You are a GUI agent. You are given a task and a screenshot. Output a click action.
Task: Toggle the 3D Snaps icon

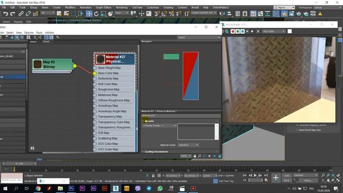coord(157,14)
